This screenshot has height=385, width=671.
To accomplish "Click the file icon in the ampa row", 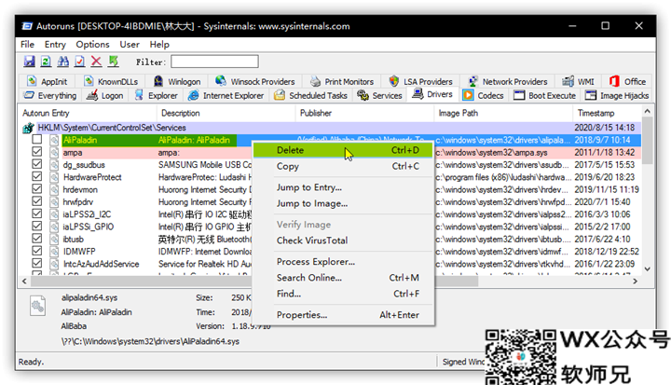I will click(54, 153).
